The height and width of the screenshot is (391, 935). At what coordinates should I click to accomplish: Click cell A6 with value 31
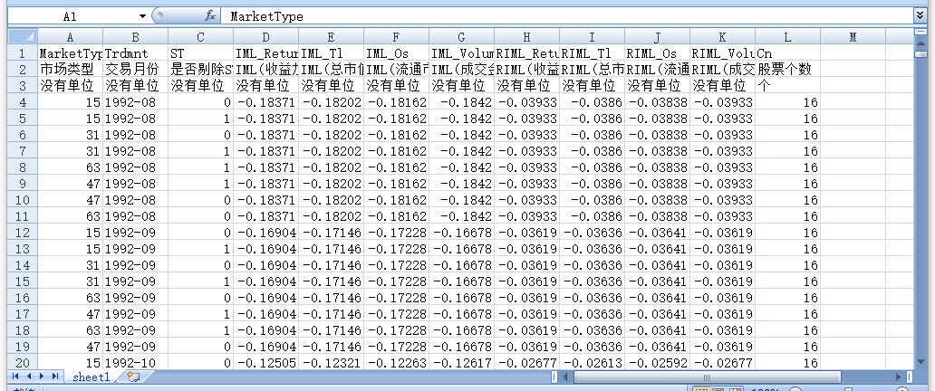(x=71, y=134)
